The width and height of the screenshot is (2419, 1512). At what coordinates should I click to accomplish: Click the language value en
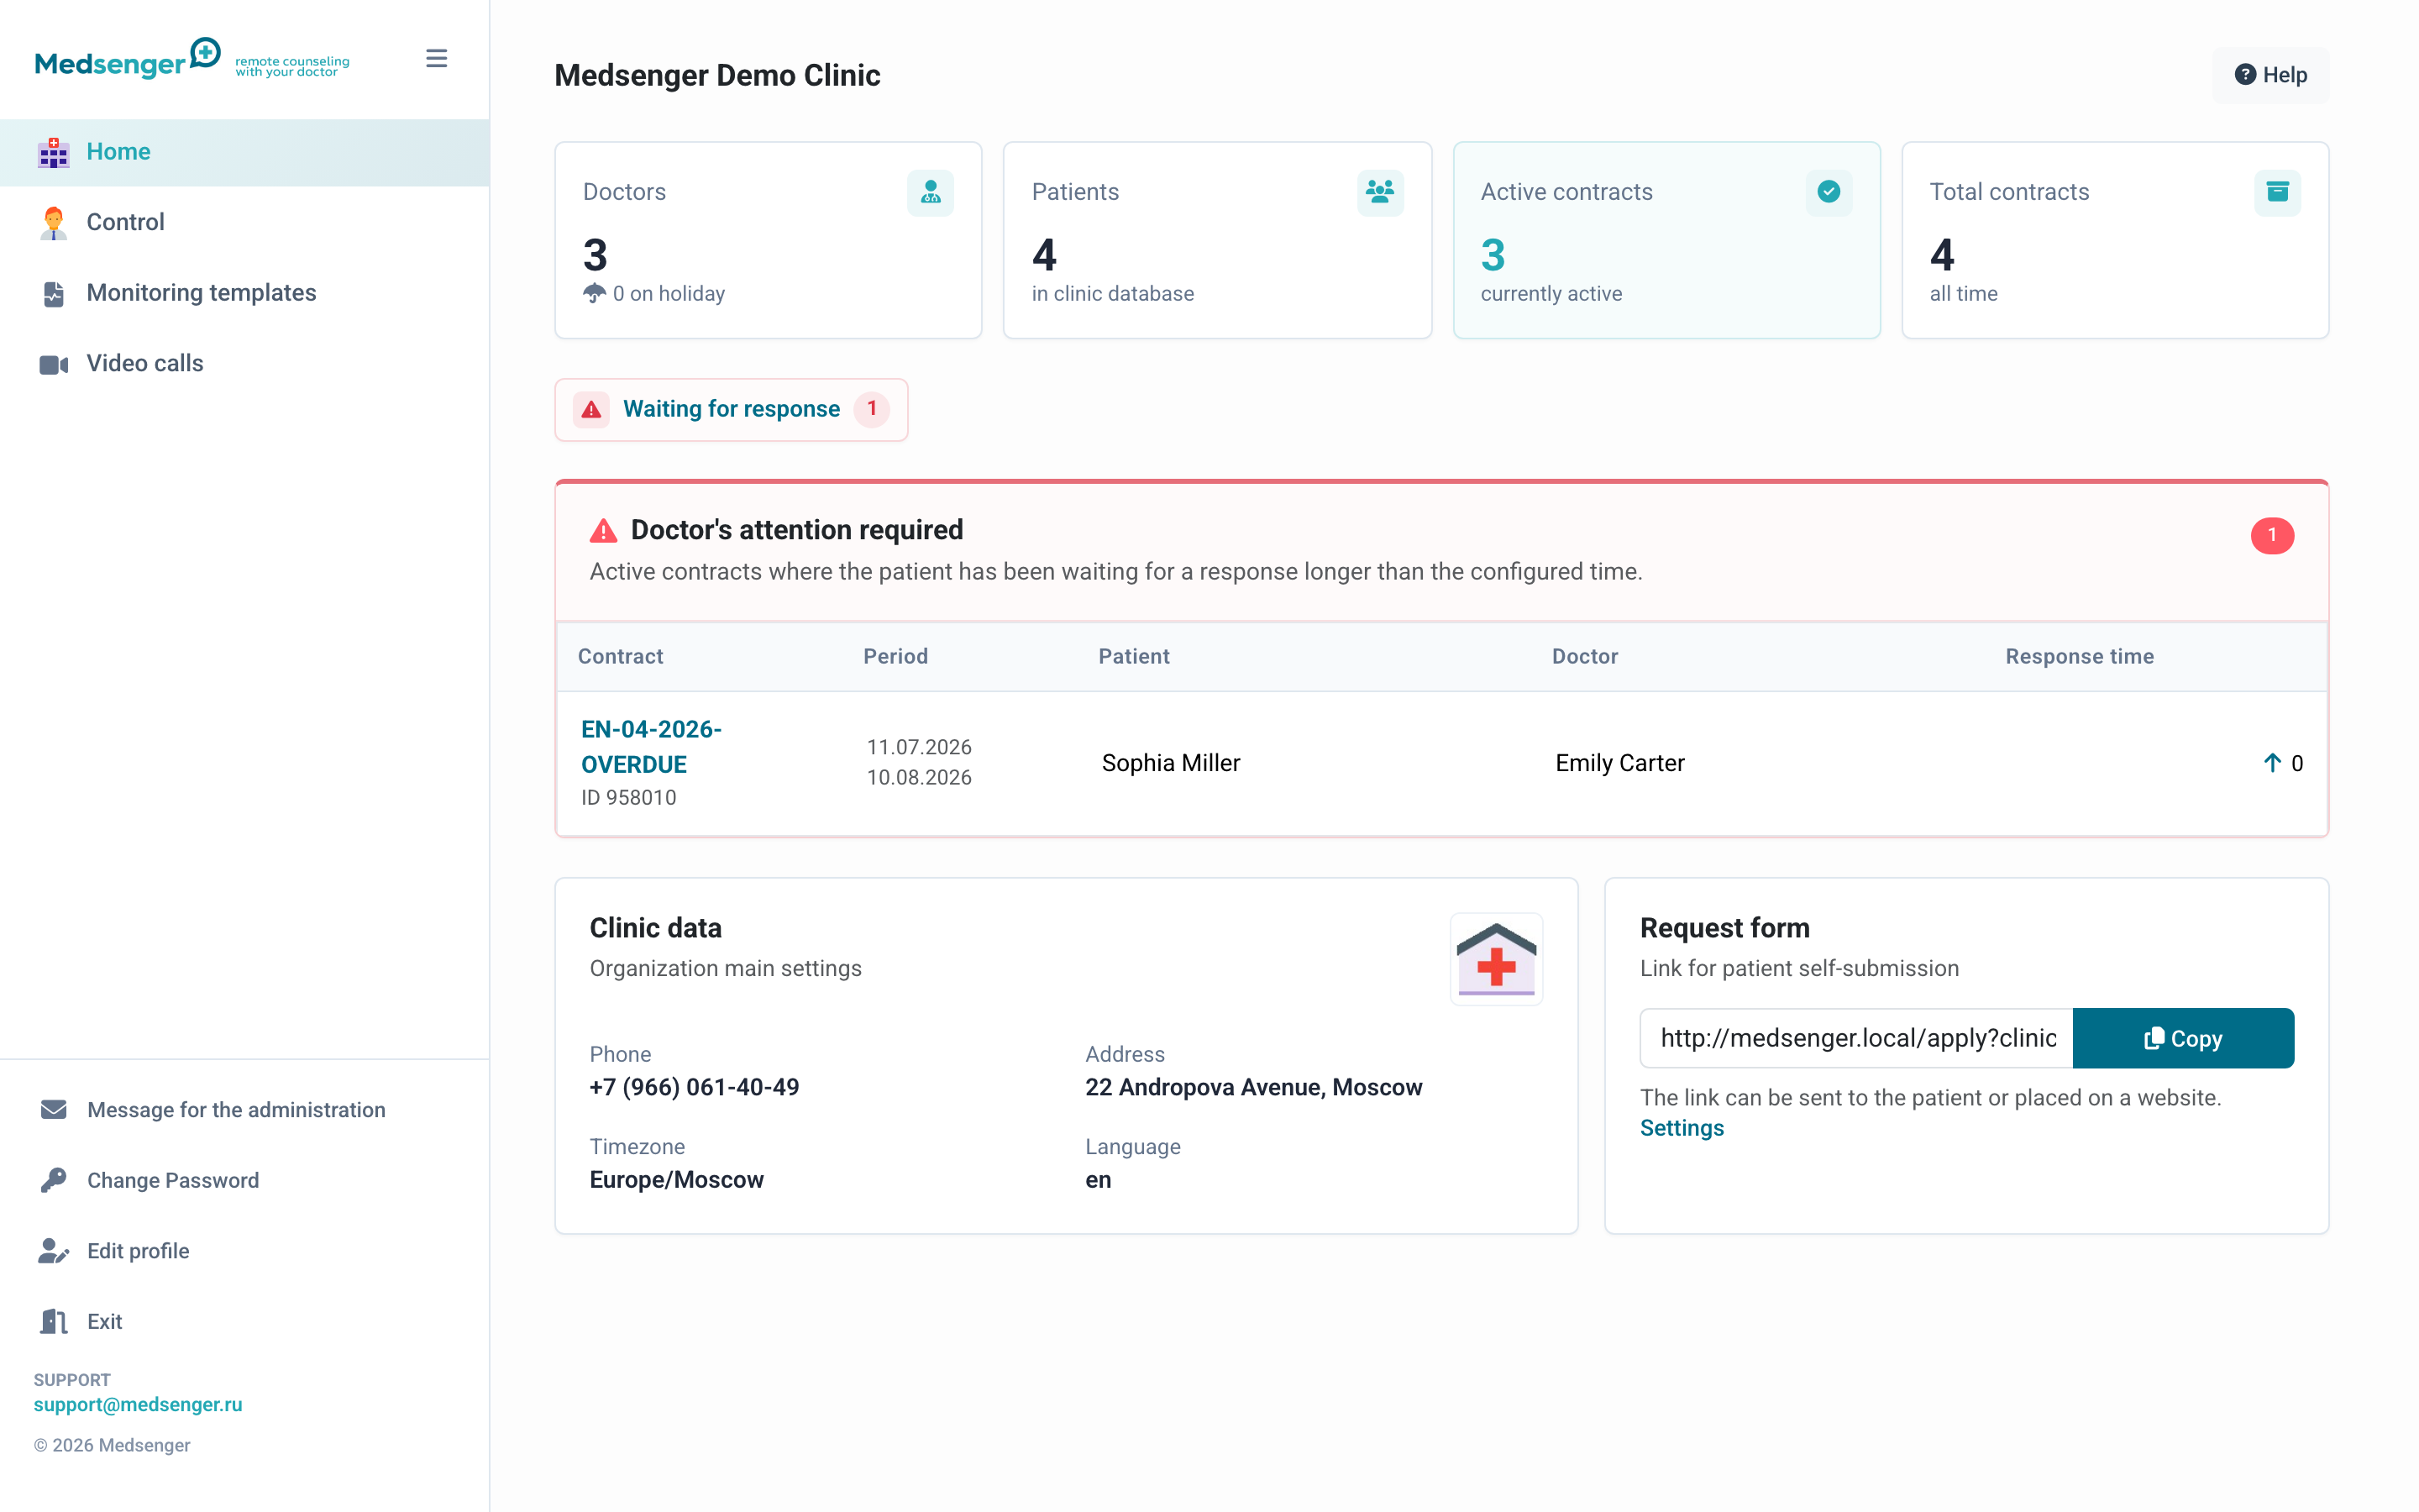1099,1181
